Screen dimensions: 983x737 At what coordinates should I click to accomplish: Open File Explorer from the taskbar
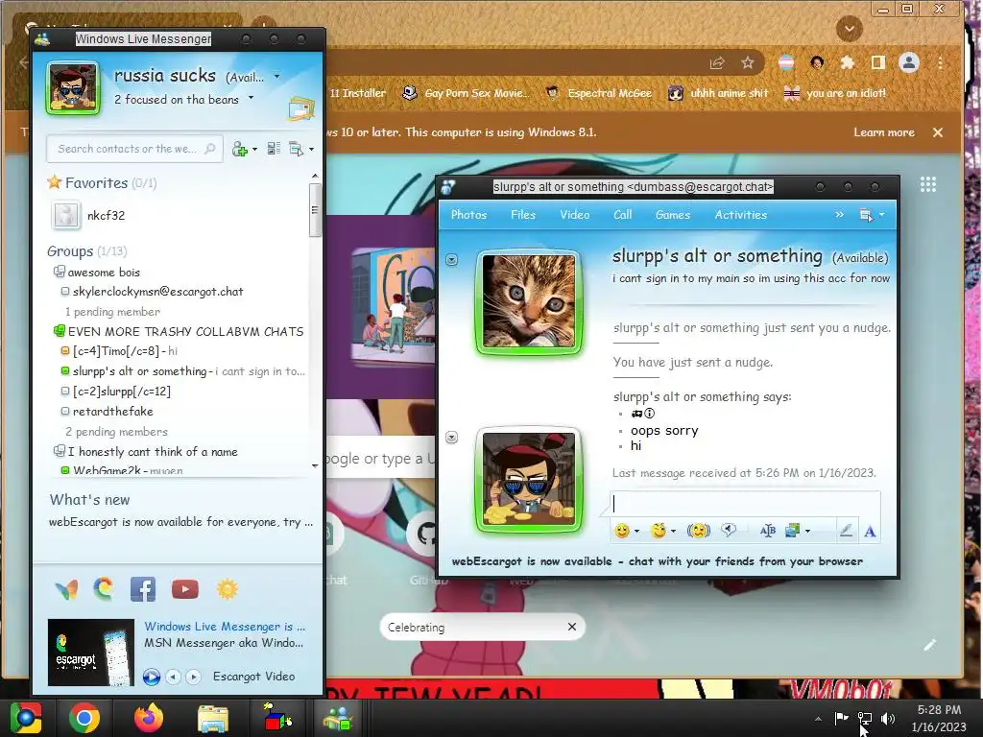click(213, 719)
